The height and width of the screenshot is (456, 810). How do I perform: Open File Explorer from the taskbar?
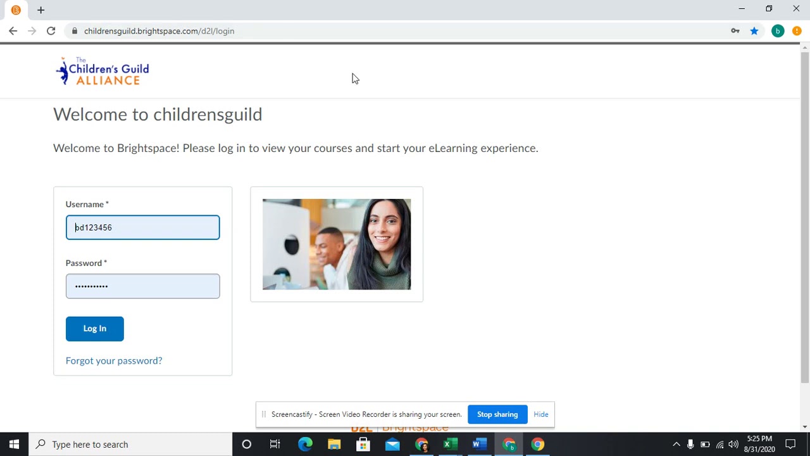(334, 445)
